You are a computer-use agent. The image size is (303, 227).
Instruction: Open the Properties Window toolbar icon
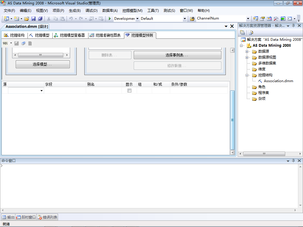click(262, 19)
